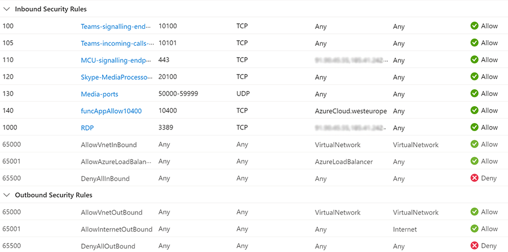Open the Teams-signalling-endpoint rule link

click(116, 27)
